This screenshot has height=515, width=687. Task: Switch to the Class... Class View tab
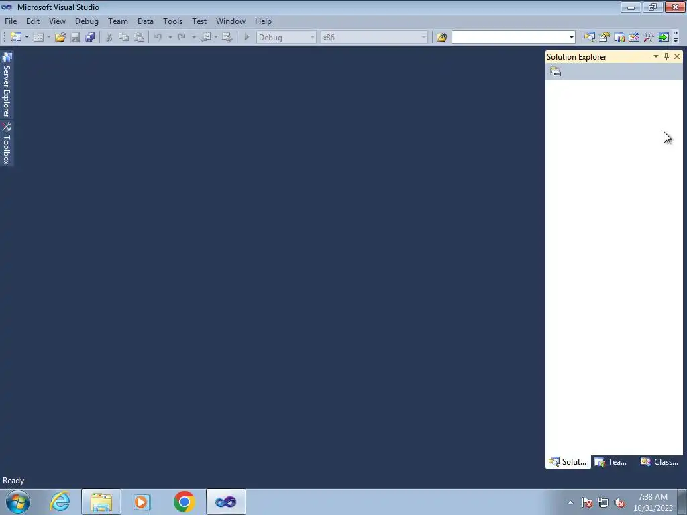pyautogui.click(x=659, y=462)
